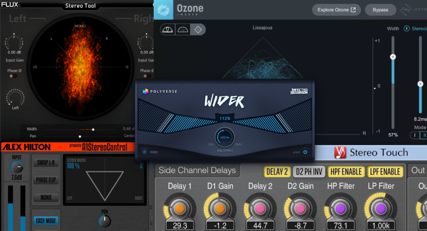The height and width of the screenshot is (231, 427).
Task: Click the D1 Gain knob in Stereo Touch
Action: 220,208
